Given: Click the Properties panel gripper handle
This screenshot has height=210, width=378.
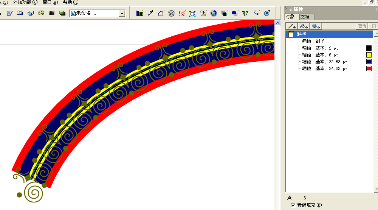Looking at the screenshot, I should [x=286, y=10].
